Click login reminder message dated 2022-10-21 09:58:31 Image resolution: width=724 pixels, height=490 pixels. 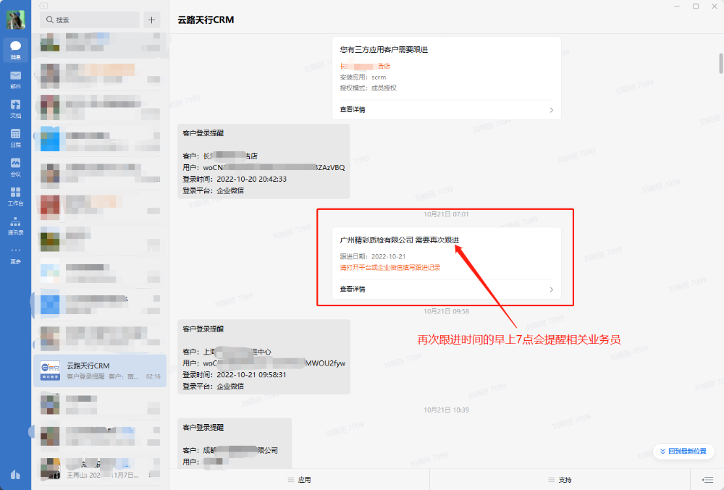[x=264, y=357]
